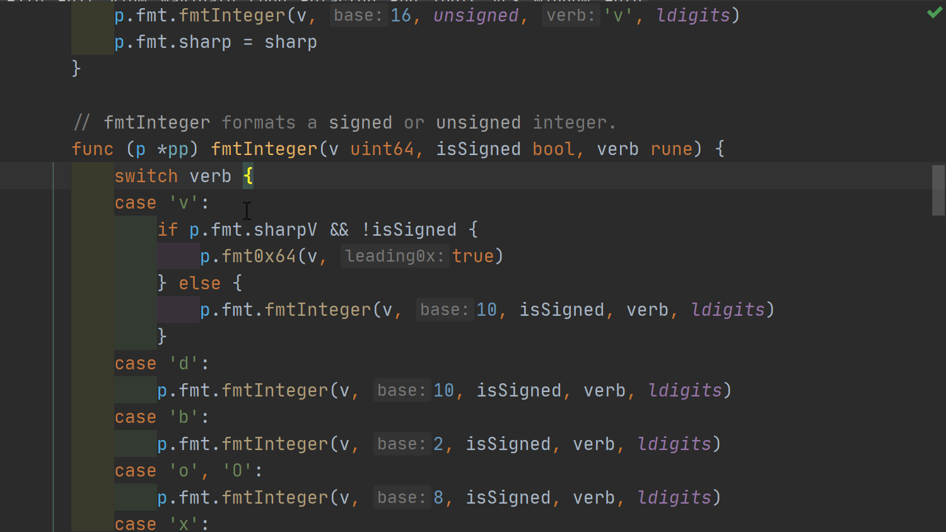Click the 'true' literal argument

tap(473, 257)
